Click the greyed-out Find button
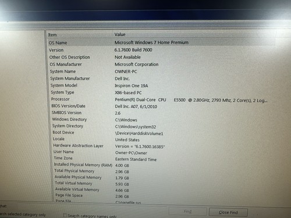Viewport: 291px width, 218px height. click(187, 212)
